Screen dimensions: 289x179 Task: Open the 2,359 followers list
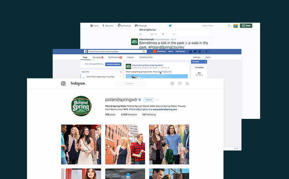129,114
